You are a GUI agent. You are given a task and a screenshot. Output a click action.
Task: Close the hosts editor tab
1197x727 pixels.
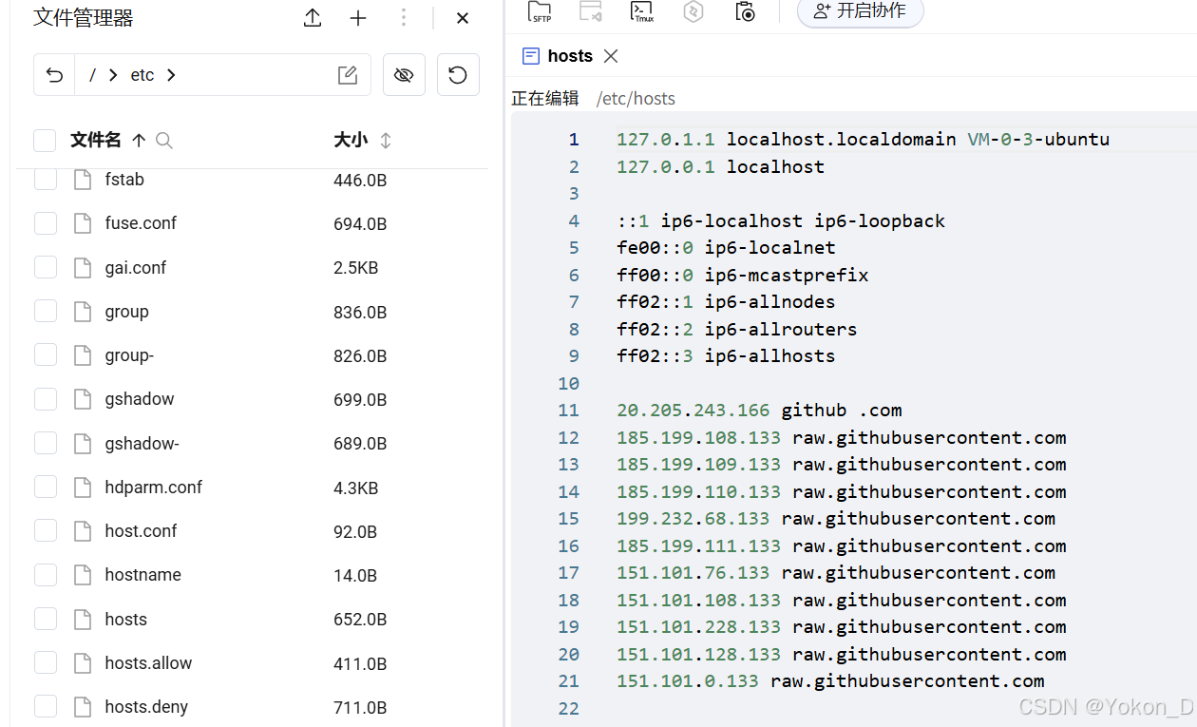[x=611, y=56]
